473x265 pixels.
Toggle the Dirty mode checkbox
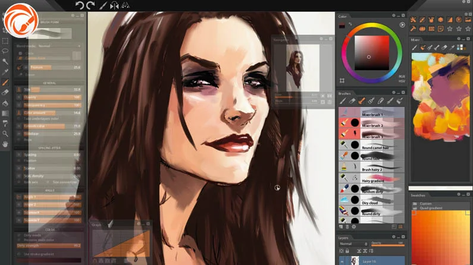[18, 235]
